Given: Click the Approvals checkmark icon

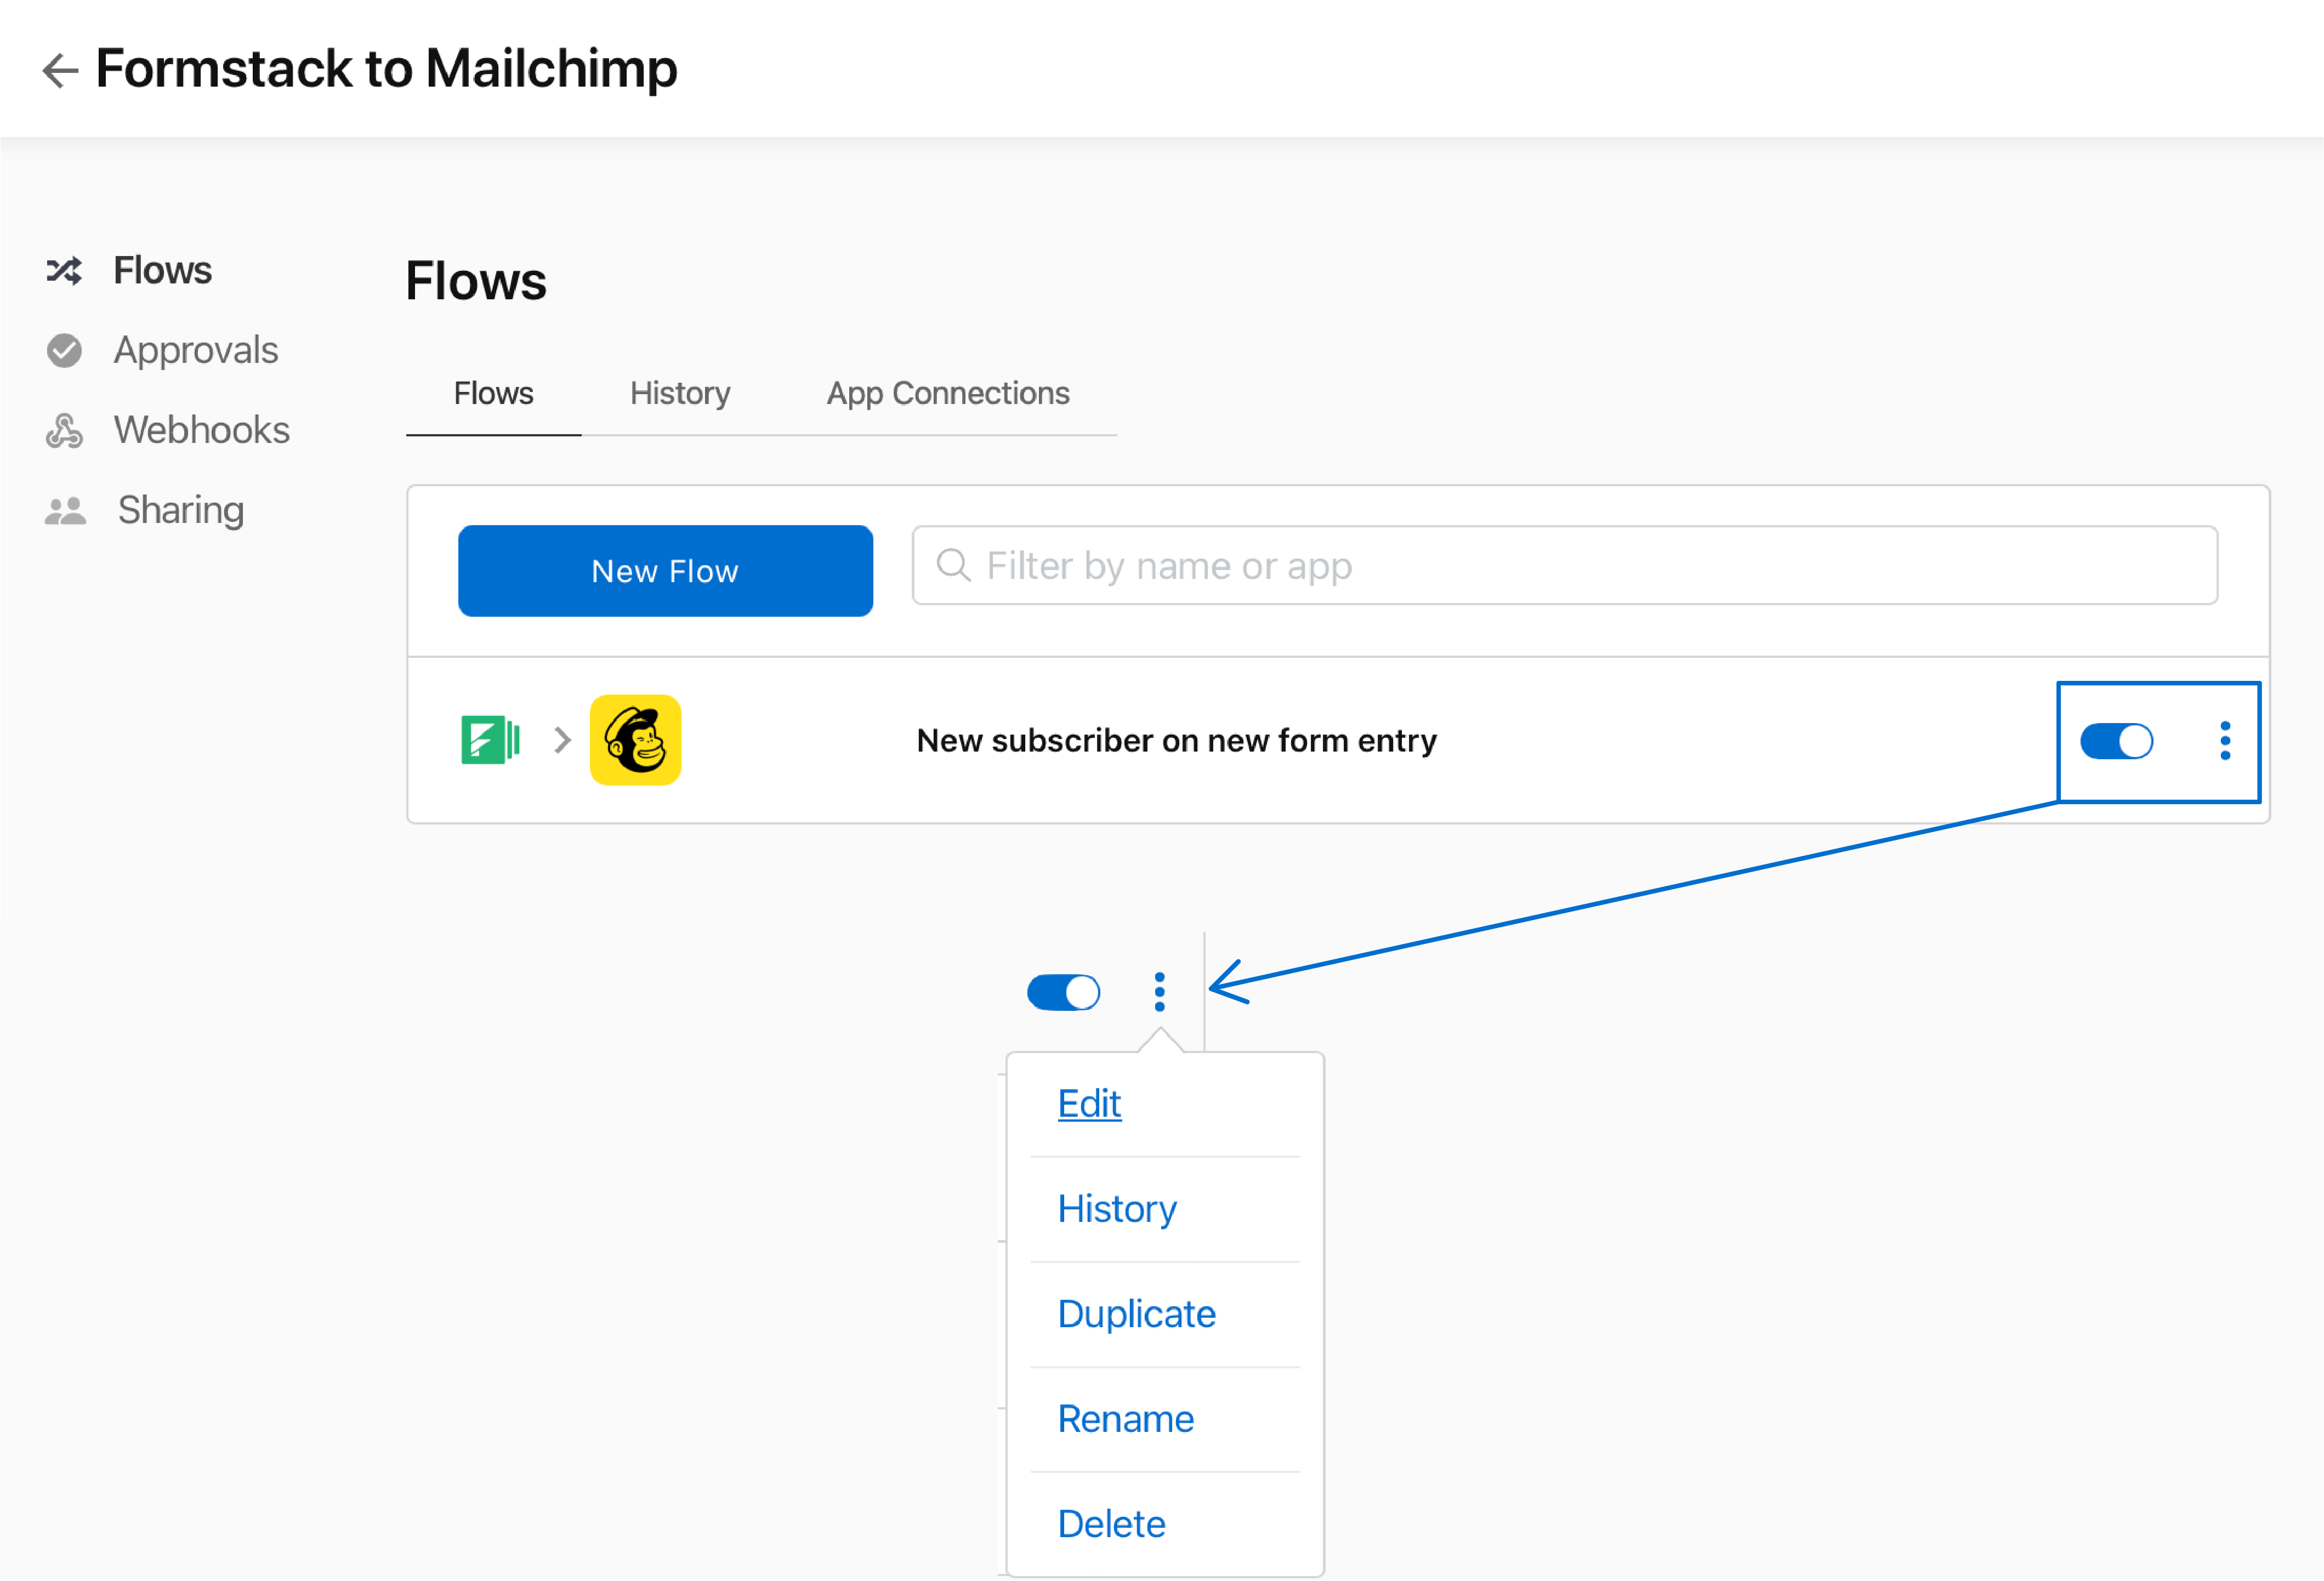Looking at the screenshot, I should point(64,350).
